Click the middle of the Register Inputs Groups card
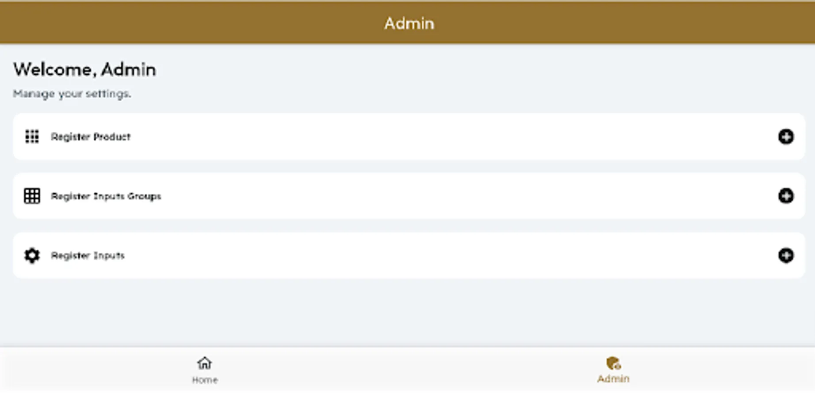 [x=409, y=196]
